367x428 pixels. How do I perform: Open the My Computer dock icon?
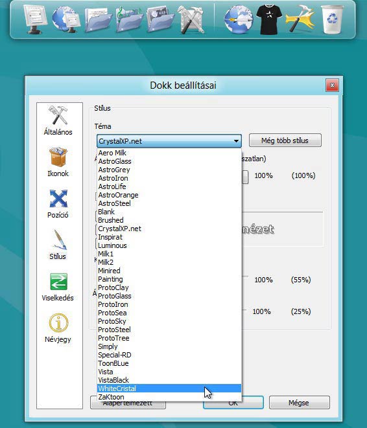[x=35, y=19]
